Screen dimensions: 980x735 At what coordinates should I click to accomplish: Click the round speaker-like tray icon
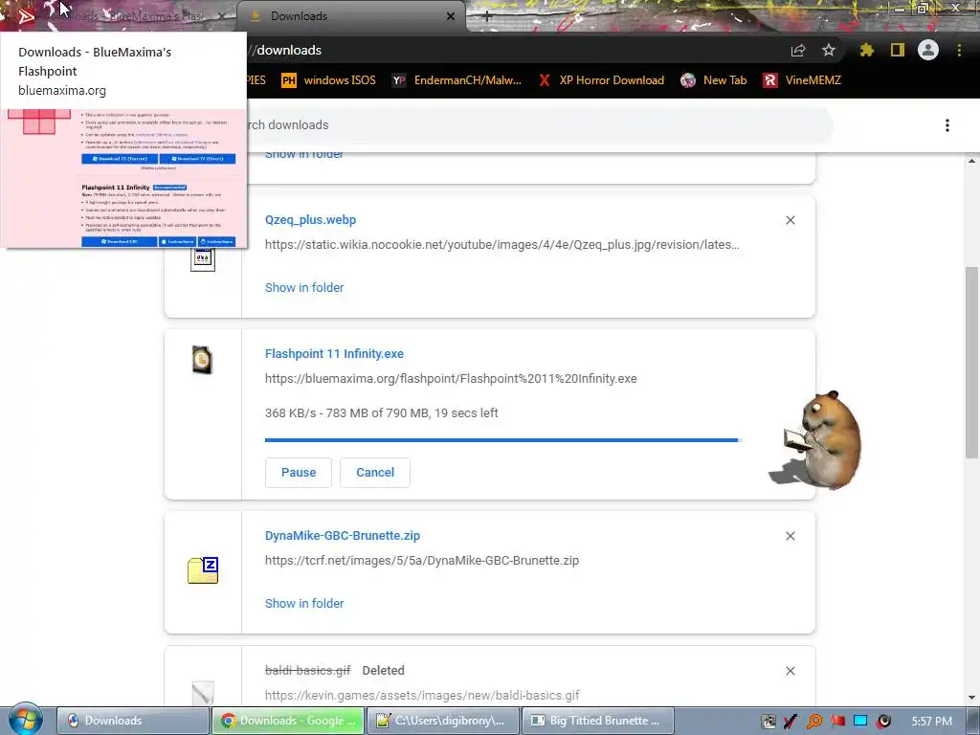point(883,722)
